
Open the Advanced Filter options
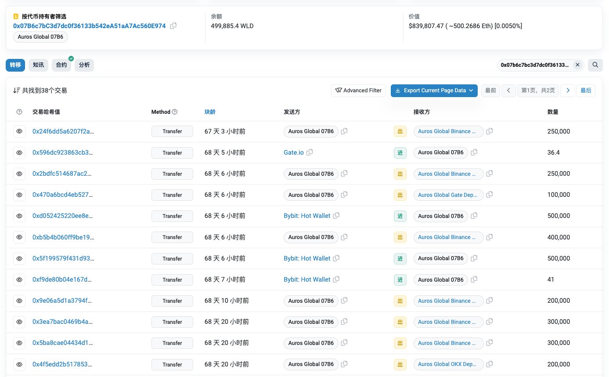coord(358,91)
